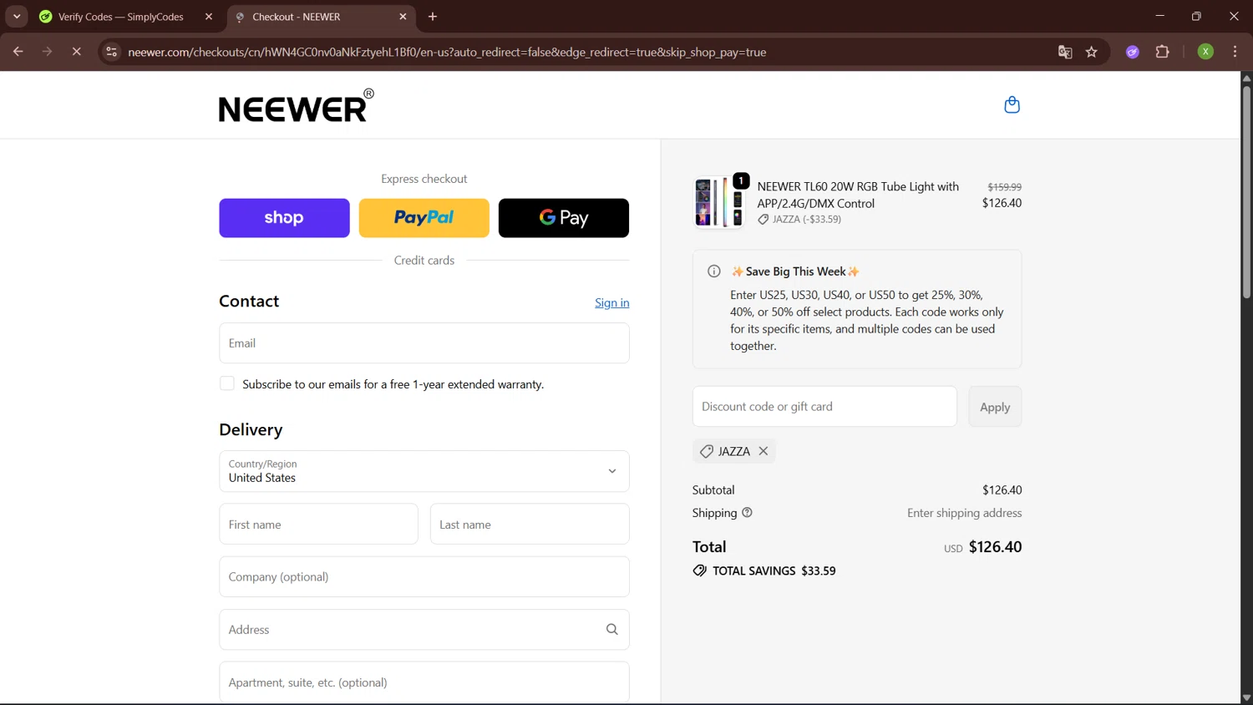This screenshot has height=705, width=1253.
Task: Open a new browser tab
Action: click(x=433, y=17)
